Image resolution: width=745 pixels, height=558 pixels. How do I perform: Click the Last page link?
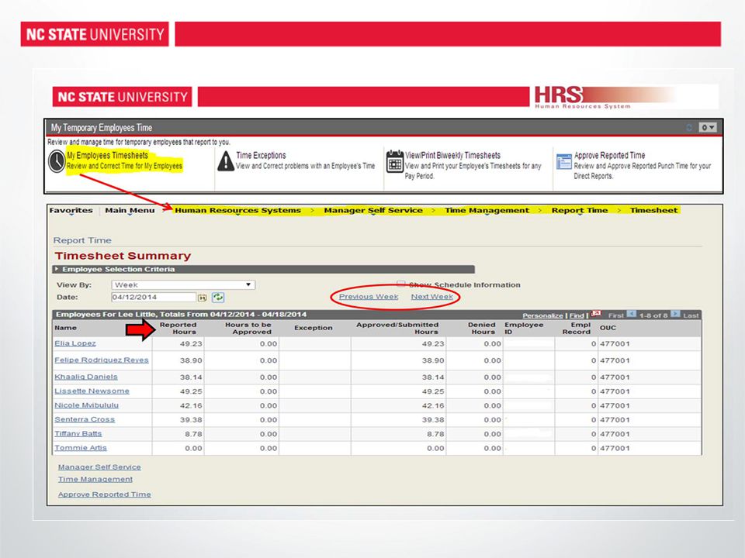(691, 315)
